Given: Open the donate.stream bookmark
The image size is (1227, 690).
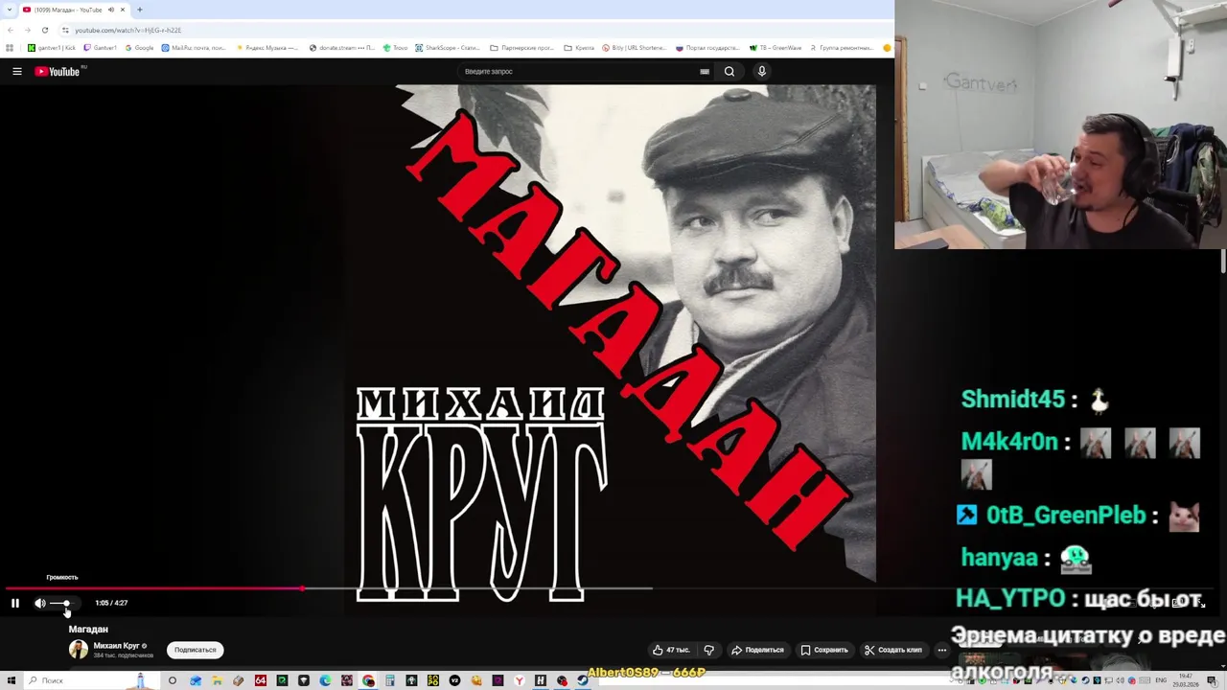Looking at the screenshot, I should [342, 48].
